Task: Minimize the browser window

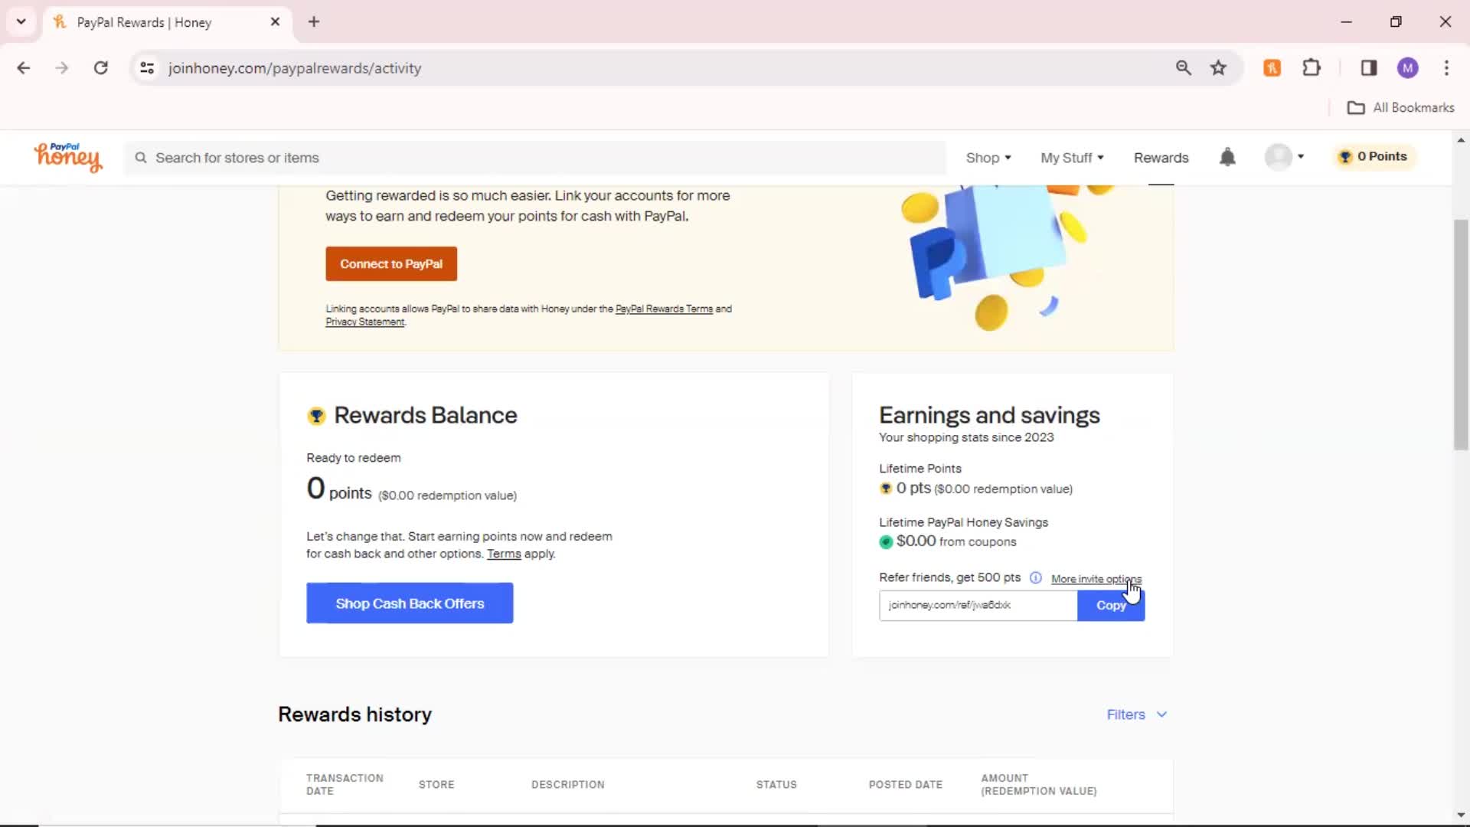Action: [1346, 22]
